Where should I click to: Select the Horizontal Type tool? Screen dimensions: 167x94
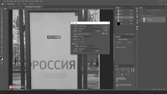[x=2, y=43]
